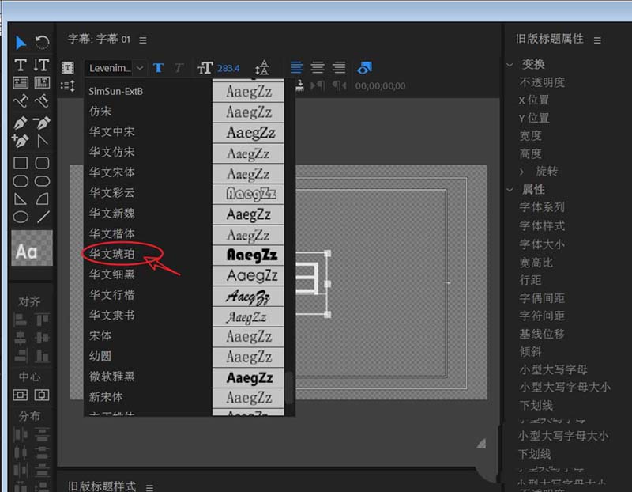This screenshot has width=632, height=492.
Task: Click the 字偶间距 property
Action: [x=542, y=298]
